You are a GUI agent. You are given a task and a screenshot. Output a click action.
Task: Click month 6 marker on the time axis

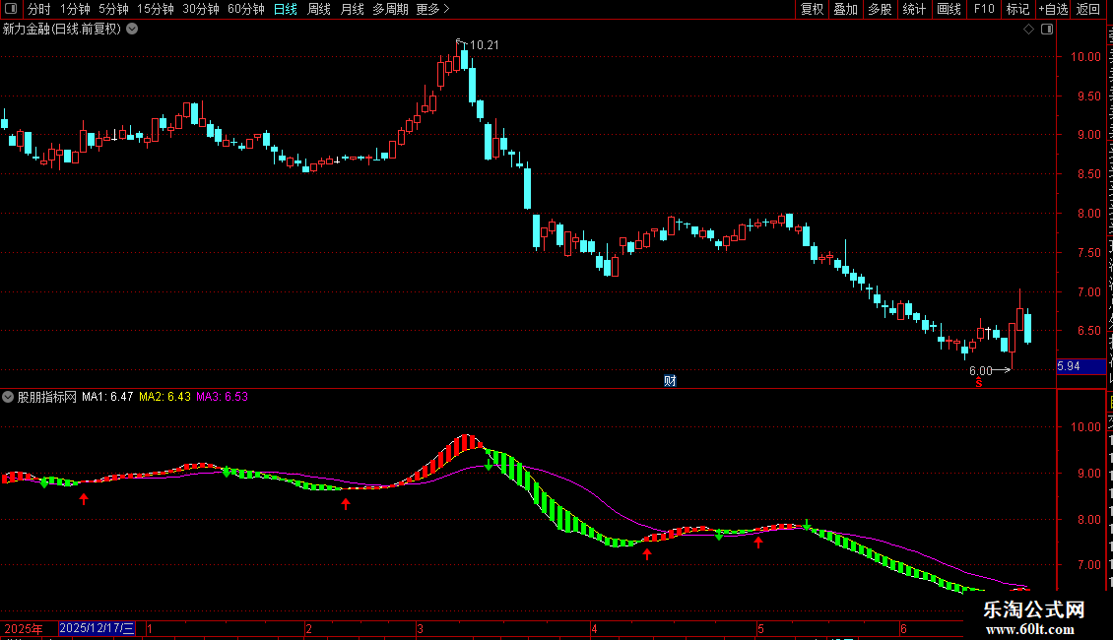(x=903, y=629)
